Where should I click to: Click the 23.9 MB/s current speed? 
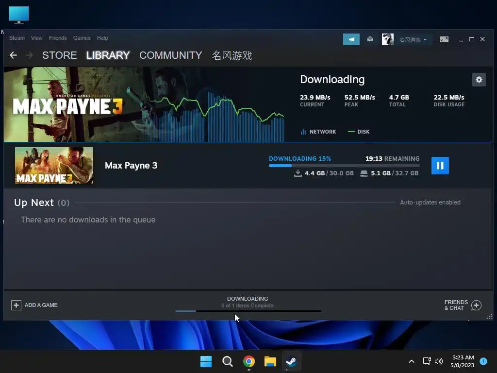coord(315,97)
